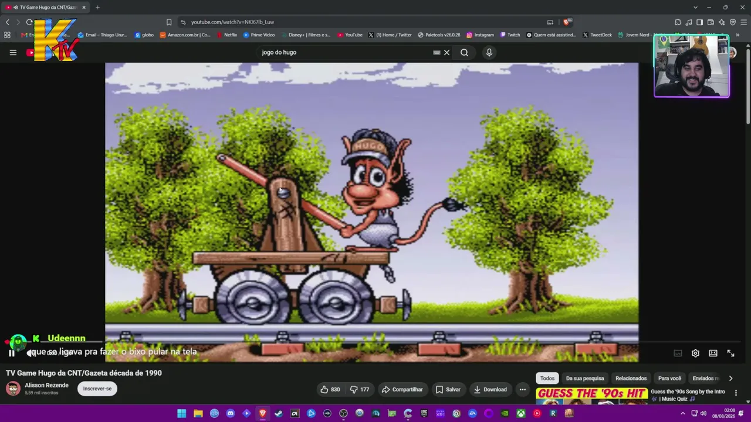Open the Alisson Rezende channel name link
Screen dimensions: 751x422
(x=46, y=385)
